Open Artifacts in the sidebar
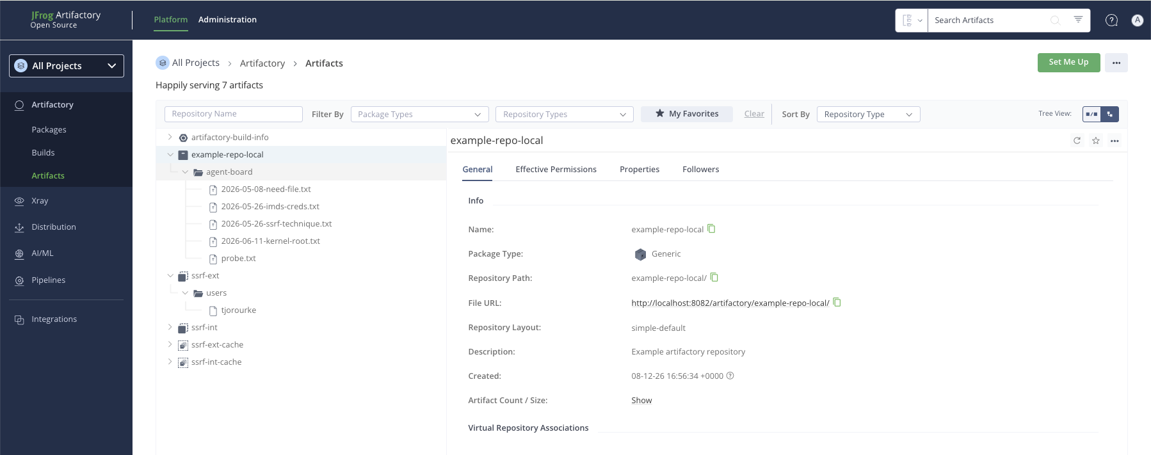Image resolution: width=1151 pixels, height=455 pixels. 48,176
